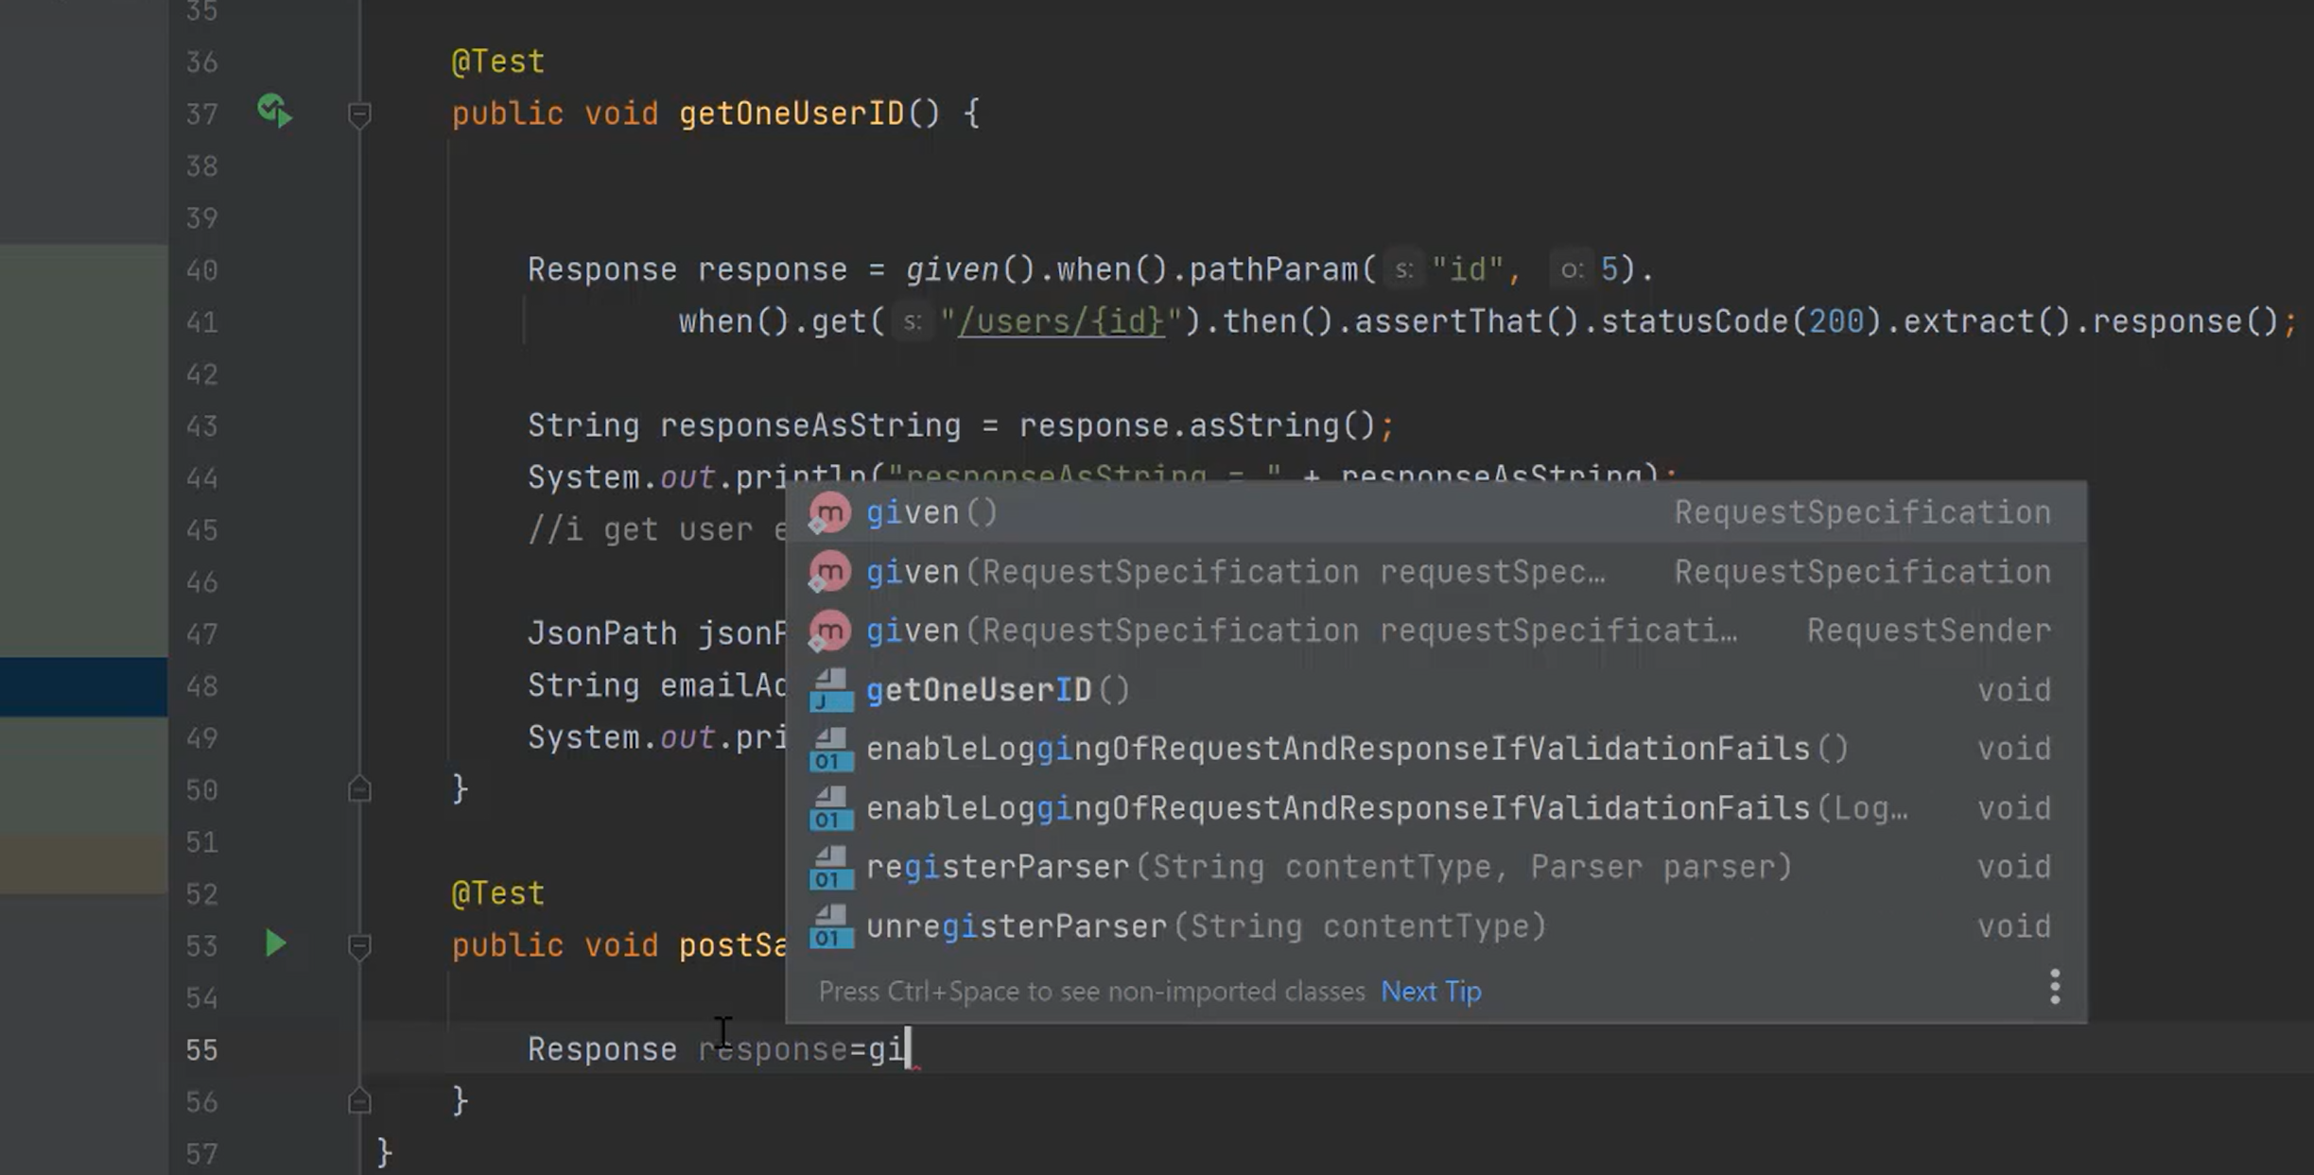Click the Next Tip link
The height and width of the screenshot is (1175, 2314).
pos(1431,991)
